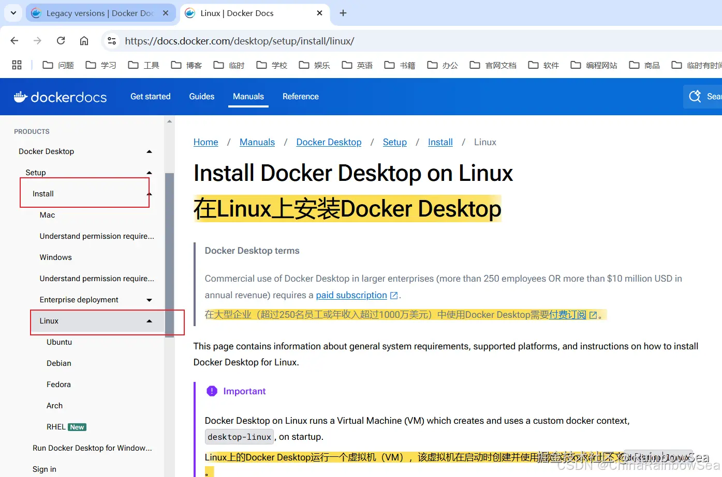Screen dimensions: 722x477
Task: Open the 英语 bookmark folder
Action: click(x=357, y=65)
